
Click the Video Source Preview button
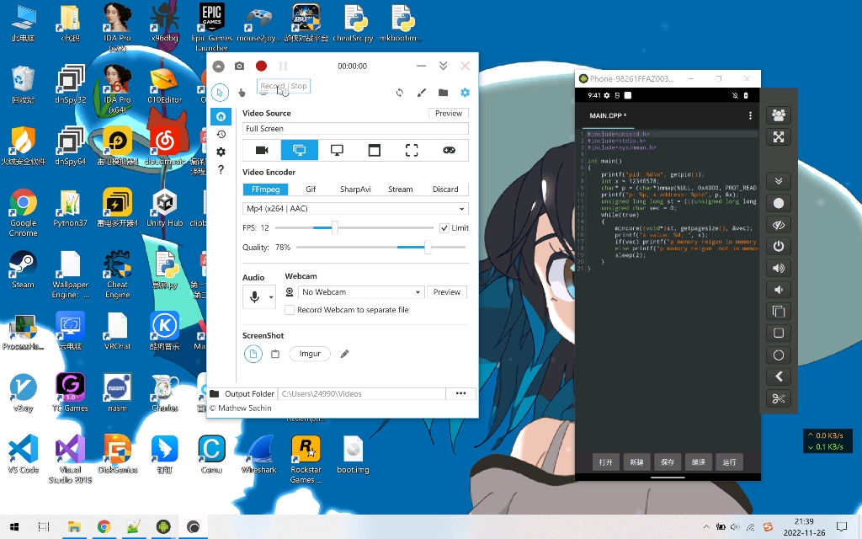pyautogui.click(x=449, y=114)
